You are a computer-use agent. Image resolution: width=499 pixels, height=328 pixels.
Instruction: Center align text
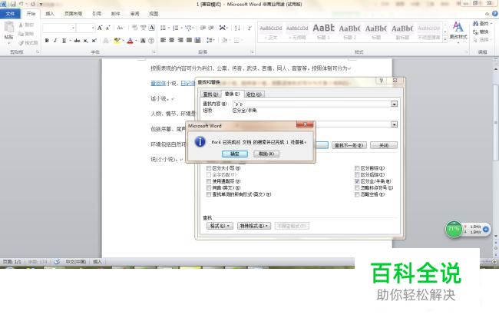(x=171, y=40)
